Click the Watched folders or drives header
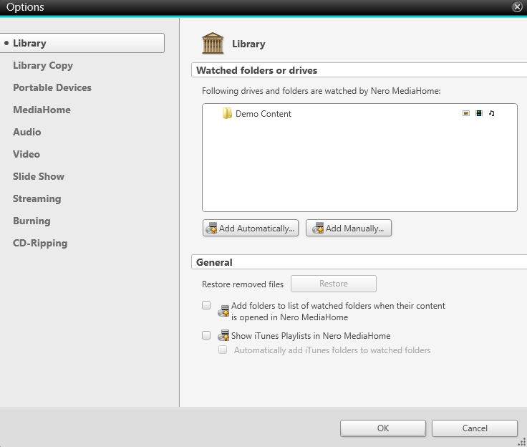 [x=359, y=70]
